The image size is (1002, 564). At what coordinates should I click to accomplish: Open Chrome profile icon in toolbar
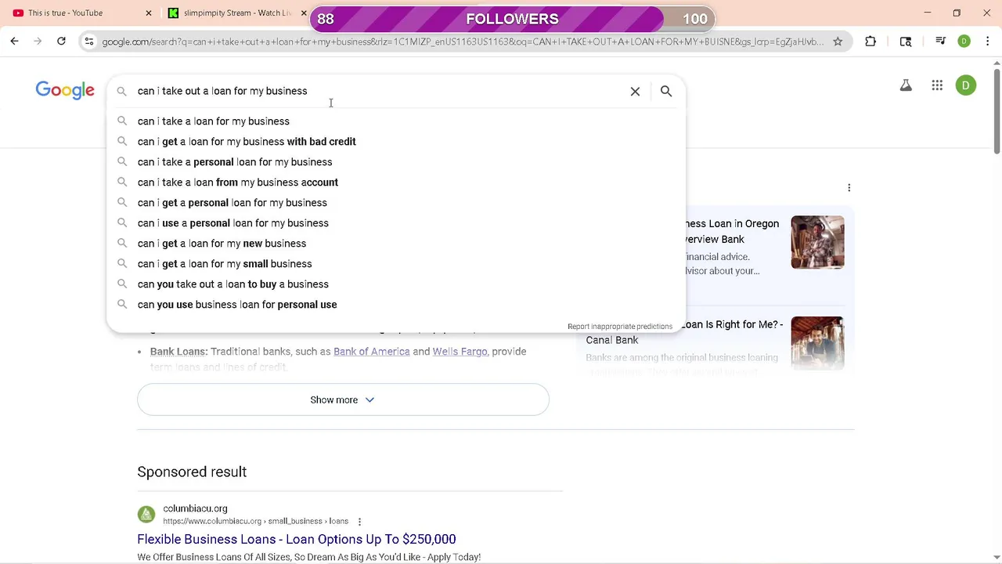964,42
